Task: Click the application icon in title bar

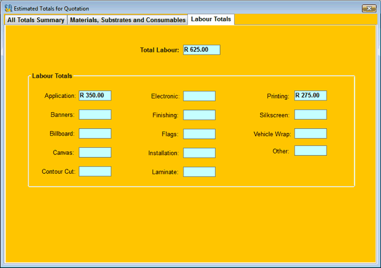Action: point(8,8)
